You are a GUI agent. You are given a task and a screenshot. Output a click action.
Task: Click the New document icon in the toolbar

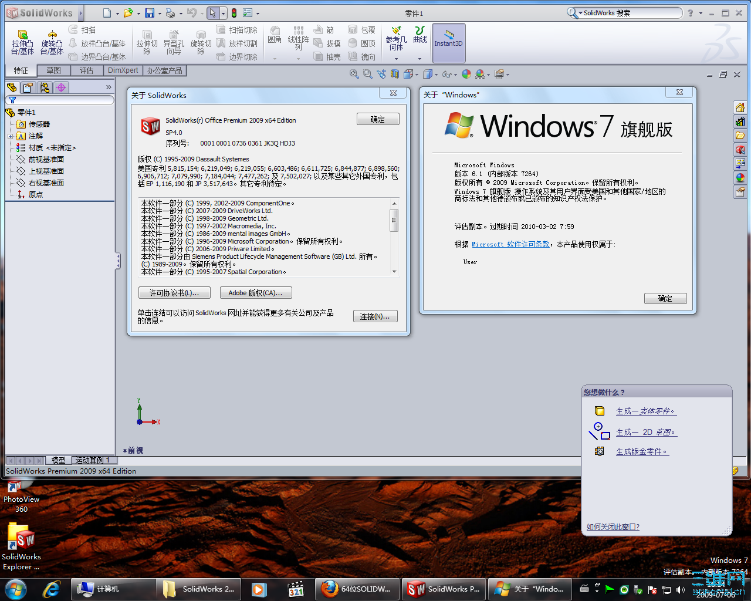point(107,13)
